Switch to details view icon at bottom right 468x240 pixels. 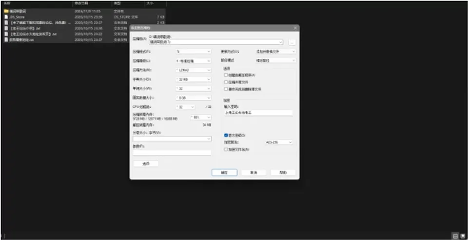coord(455,236)
